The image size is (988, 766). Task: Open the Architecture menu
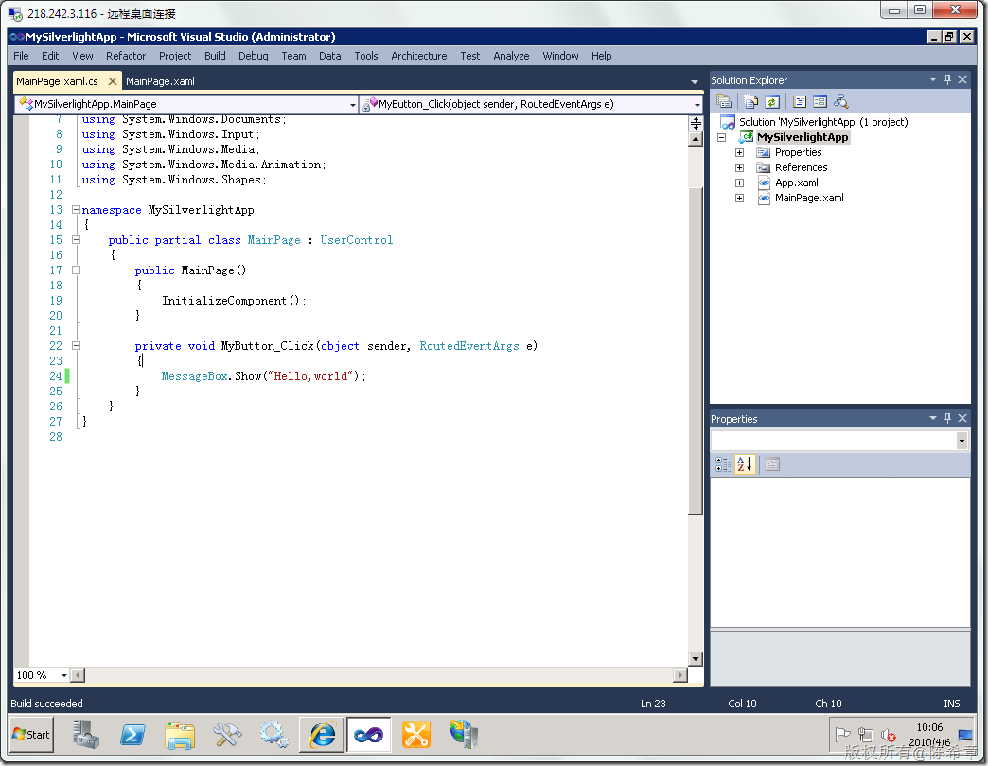(x=419, y=56)
